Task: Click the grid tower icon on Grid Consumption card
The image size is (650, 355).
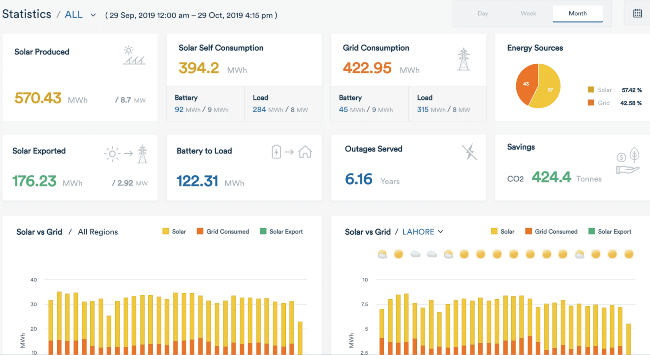Action: click(x=464, y=59)
